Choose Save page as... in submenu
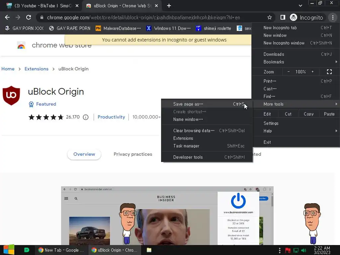This screenshot has height=255, width=340. click(207, 104)
